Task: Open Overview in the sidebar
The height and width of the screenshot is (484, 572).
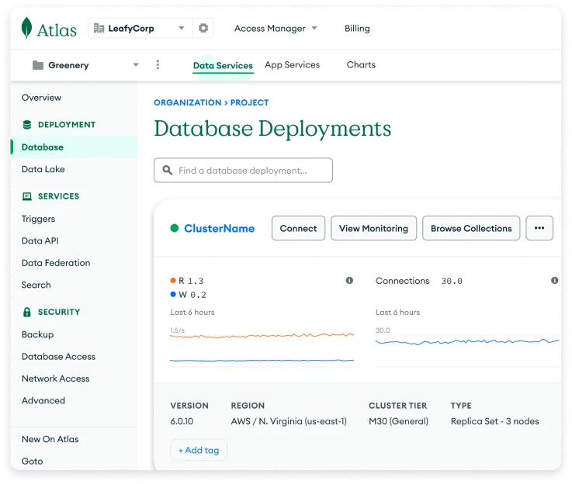Action: (x=41, y=98)
